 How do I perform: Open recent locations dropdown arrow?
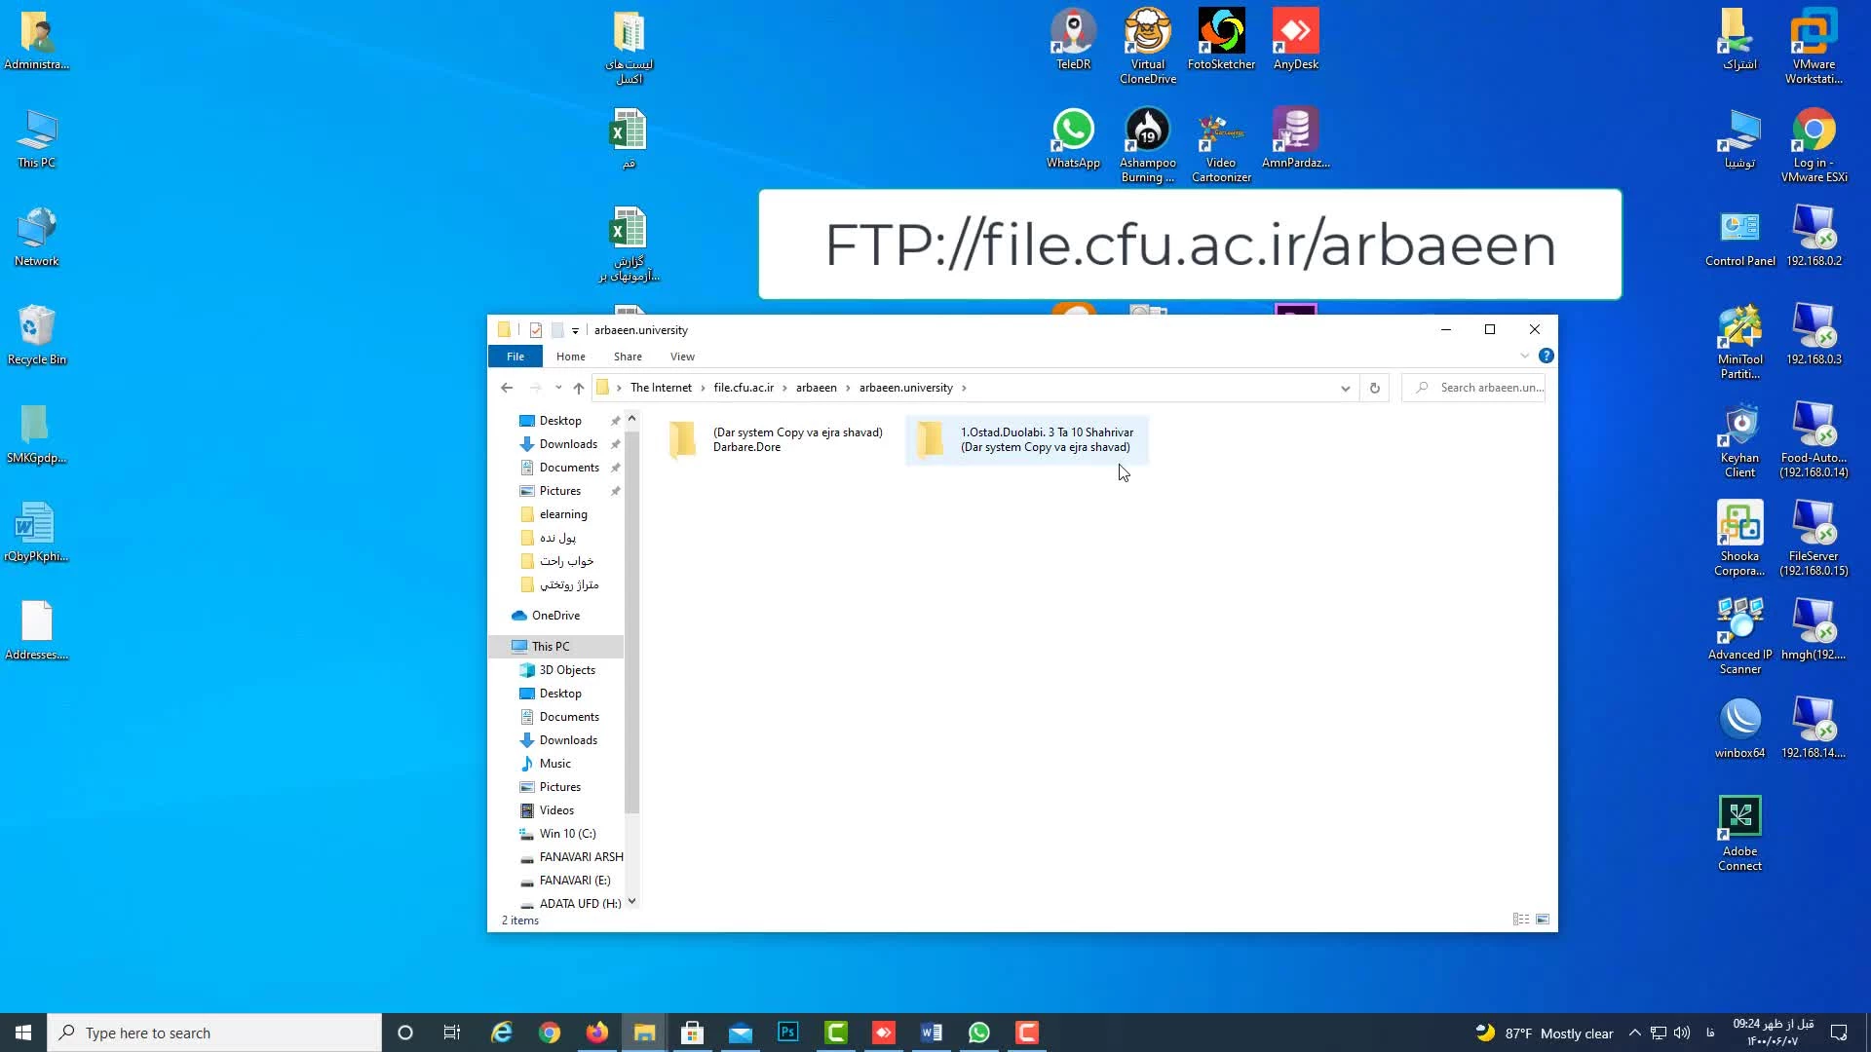click(558, 388)
